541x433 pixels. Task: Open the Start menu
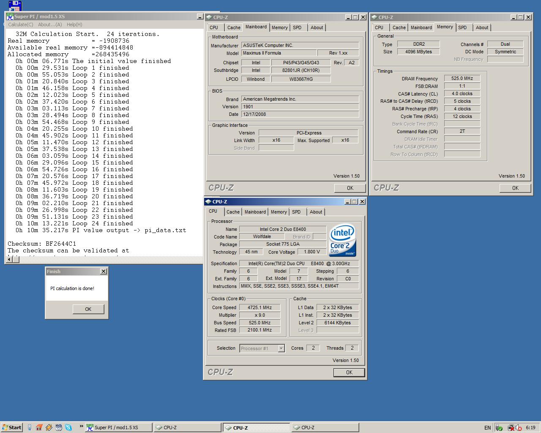pos(12,428)
